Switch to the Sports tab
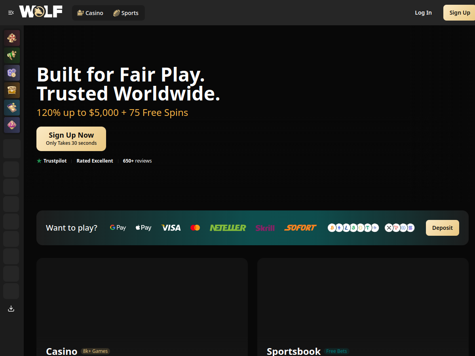Screen dimensions: 475x356 pos(125,13)
